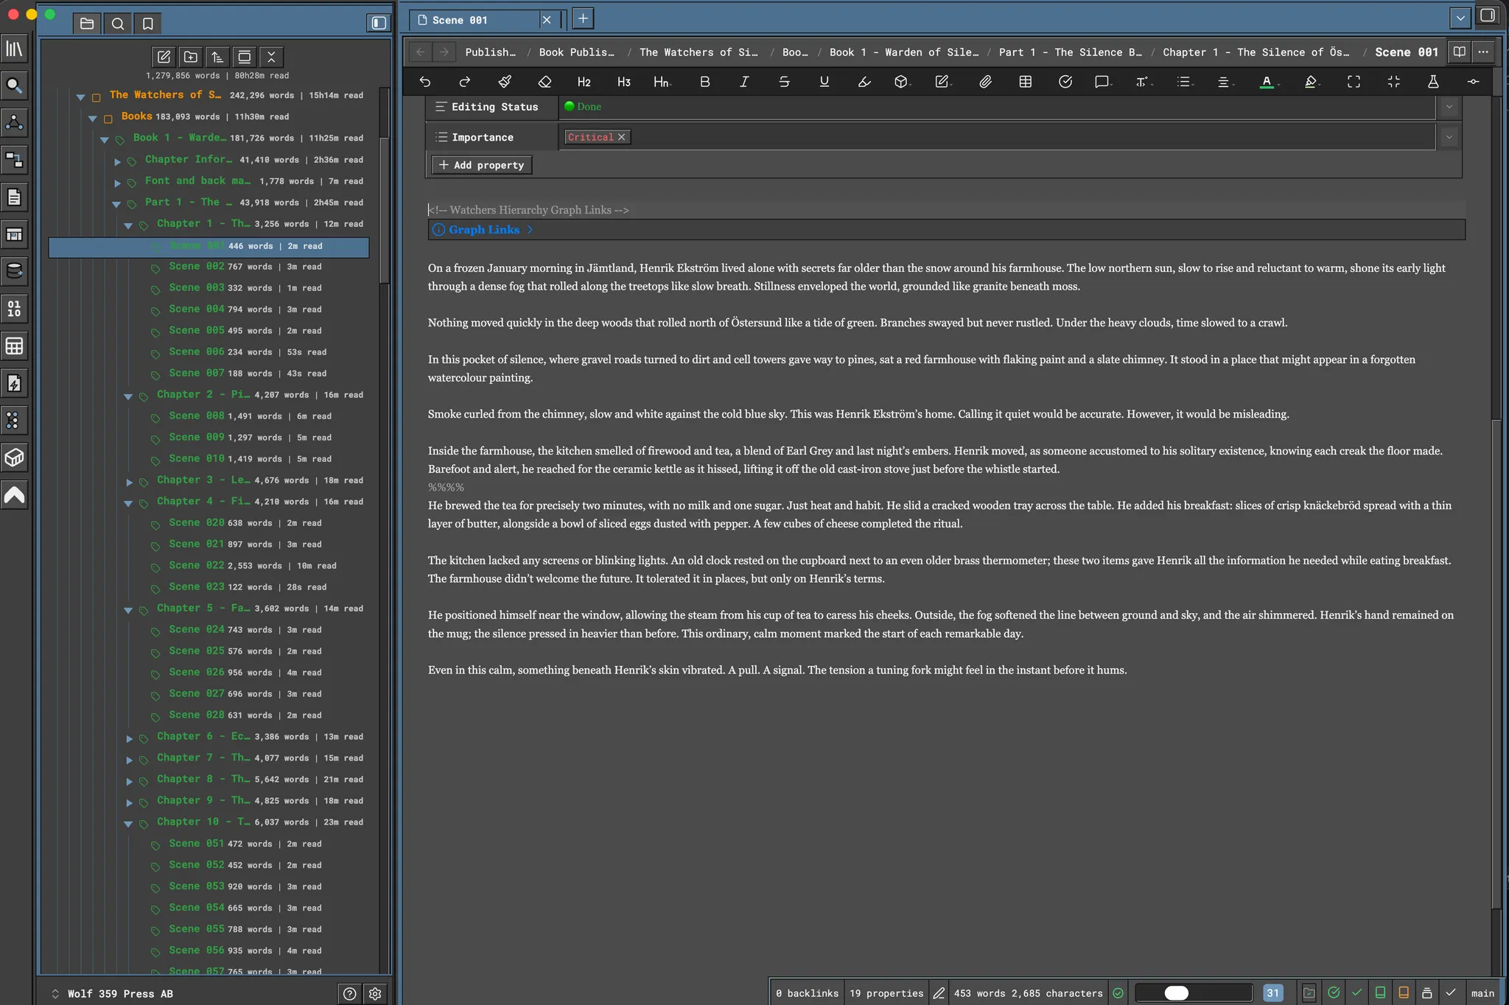Expand the Graph Links callout

530,230
